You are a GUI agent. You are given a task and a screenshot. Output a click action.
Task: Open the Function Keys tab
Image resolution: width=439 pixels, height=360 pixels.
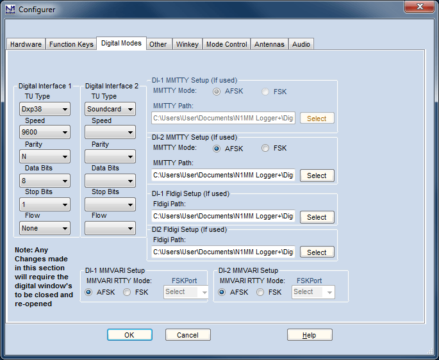71,44
